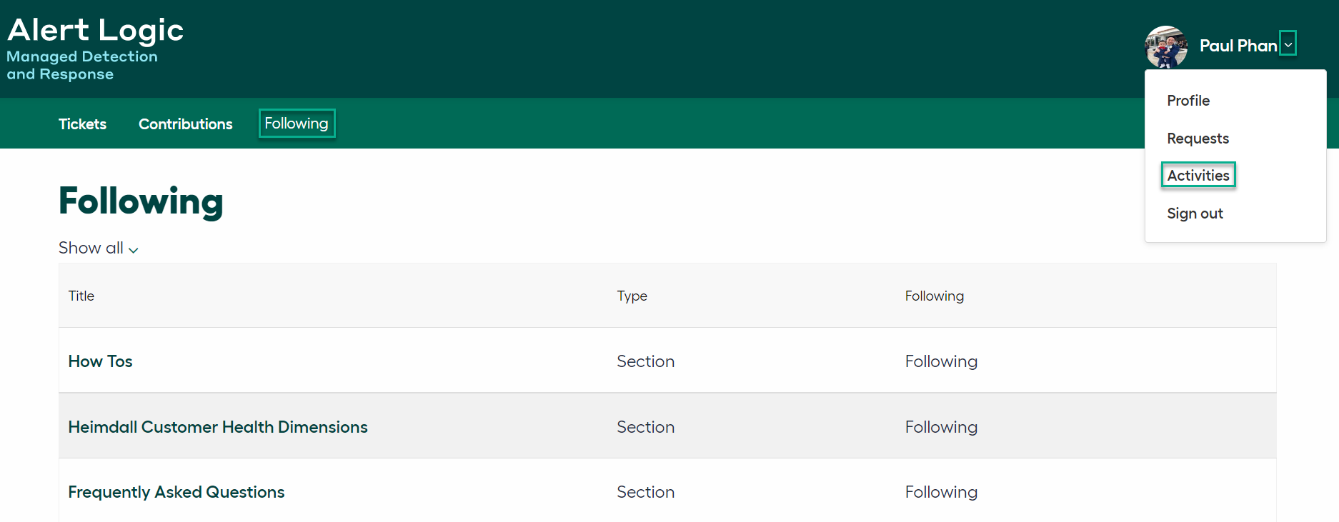The height and width of the screenshot is (522, 1339).
Task: Open Profile from the user menu
Action: point(1188,101)
